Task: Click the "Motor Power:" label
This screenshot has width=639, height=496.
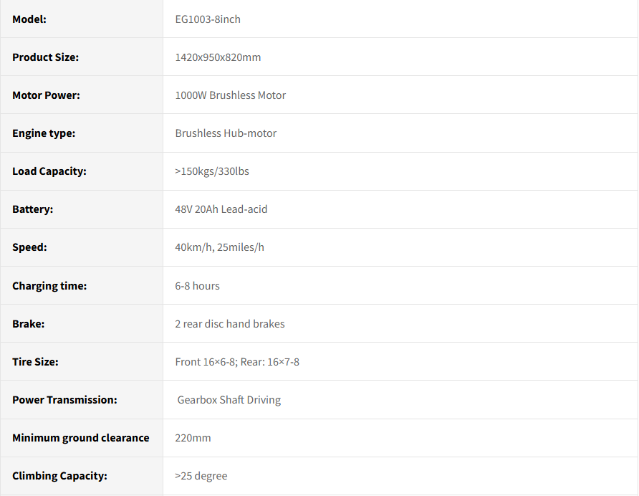Action: (46, 95)
